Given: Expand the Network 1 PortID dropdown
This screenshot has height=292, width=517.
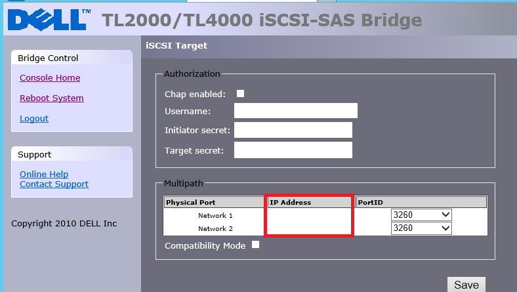Looking at the screenshot, I should [421, 215].
